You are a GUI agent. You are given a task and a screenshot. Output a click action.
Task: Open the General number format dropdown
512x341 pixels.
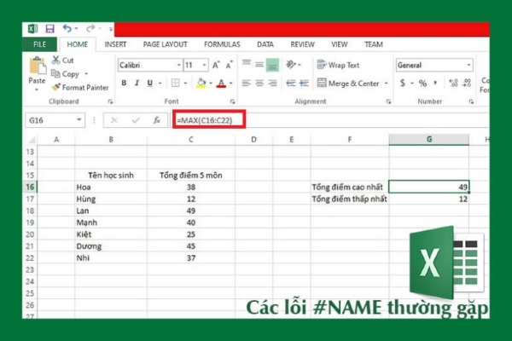(x=468, y=65)
